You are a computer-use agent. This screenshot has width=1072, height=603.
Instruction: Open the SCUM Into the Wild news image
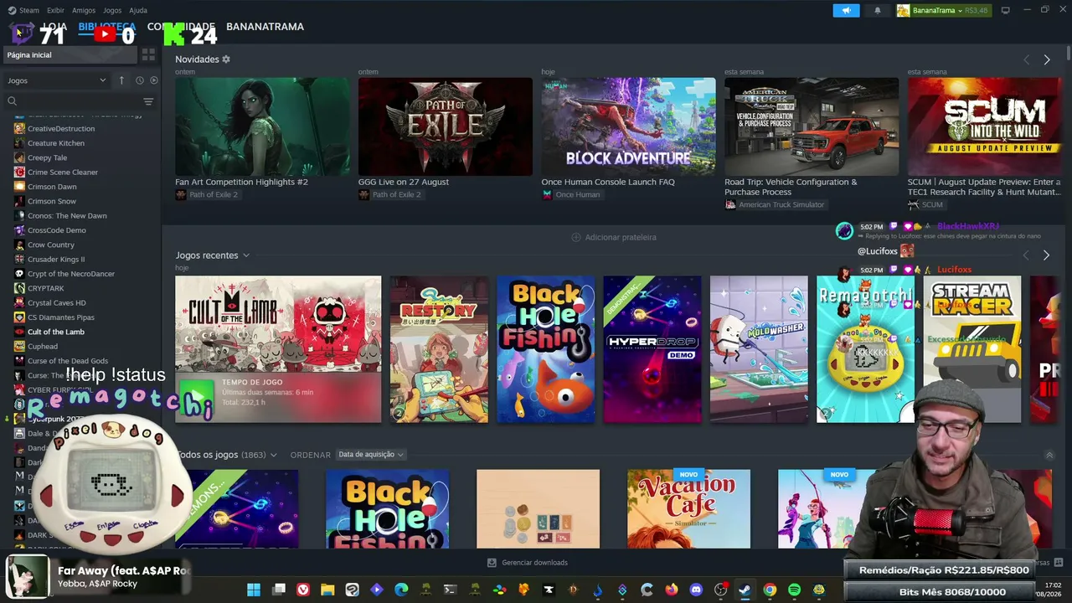tap(985, 126)
